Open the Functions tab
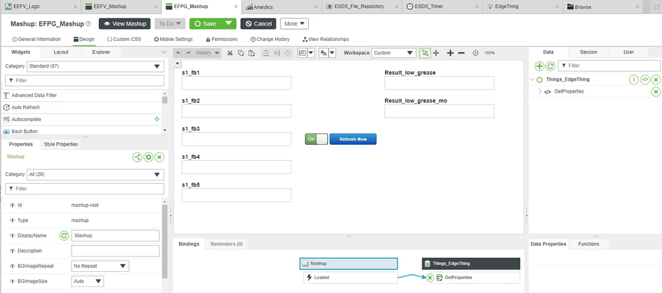 pos(588,244)
